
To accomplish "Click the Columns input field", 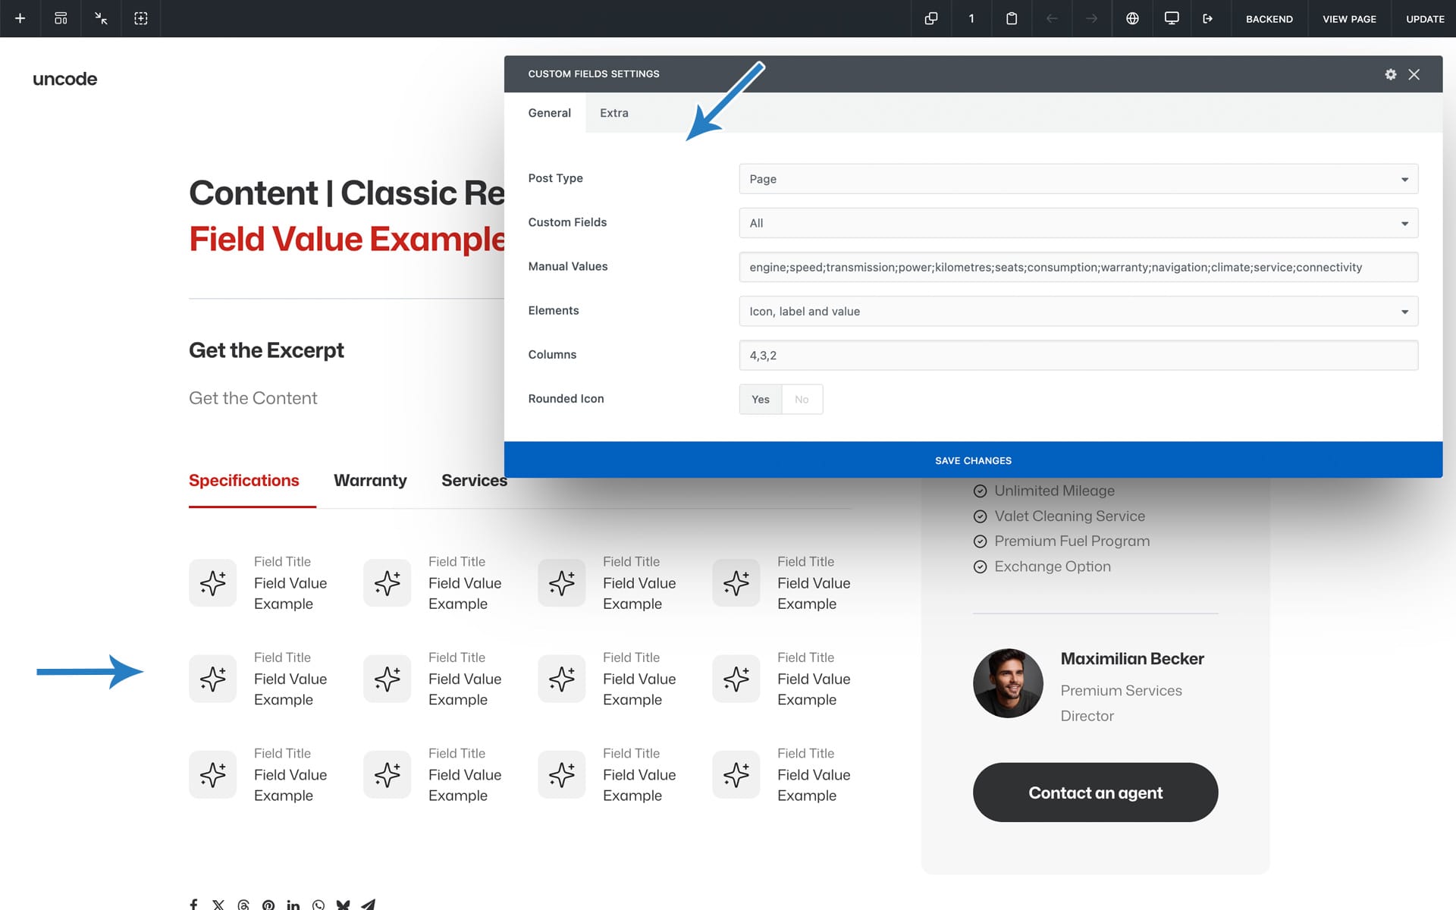I will (1078, 356).
